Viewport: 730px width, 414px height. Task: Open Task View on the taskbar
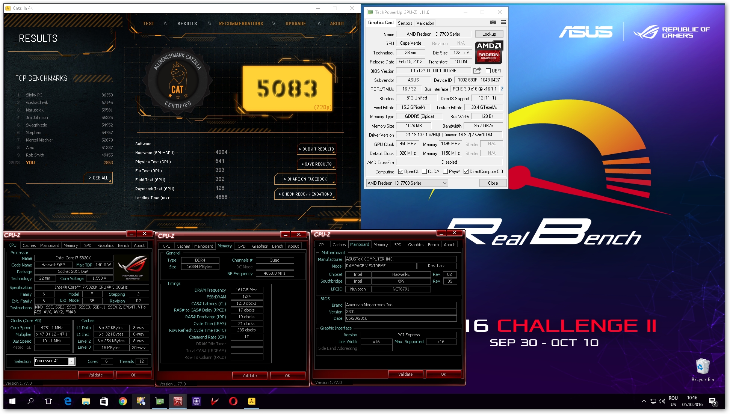48,401
